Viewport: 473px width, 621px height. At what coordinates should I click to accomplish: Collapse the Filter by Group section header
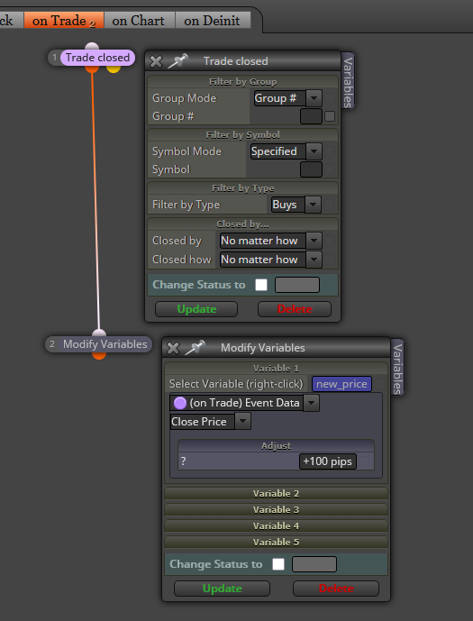pyautogui.click(x=242, y=82)
